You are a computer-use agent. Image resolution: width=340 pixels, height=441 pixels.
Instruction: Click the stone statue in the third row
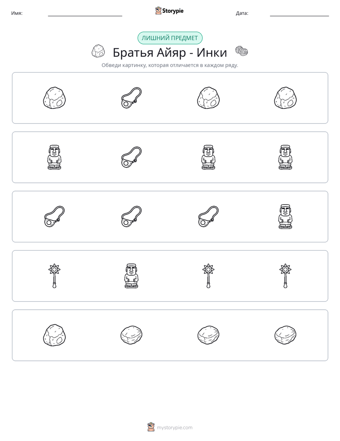click(x=285, y=217)
